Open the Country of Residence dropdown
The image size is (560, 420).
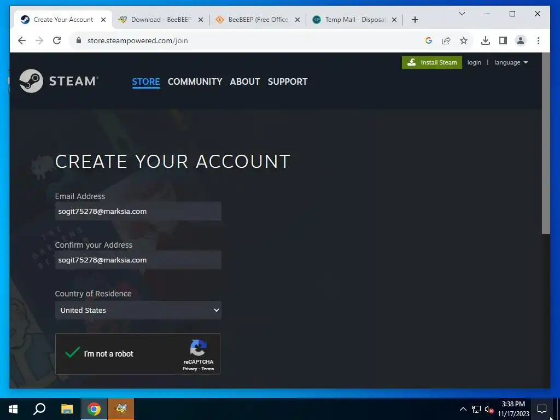click(x=138, y=310)
